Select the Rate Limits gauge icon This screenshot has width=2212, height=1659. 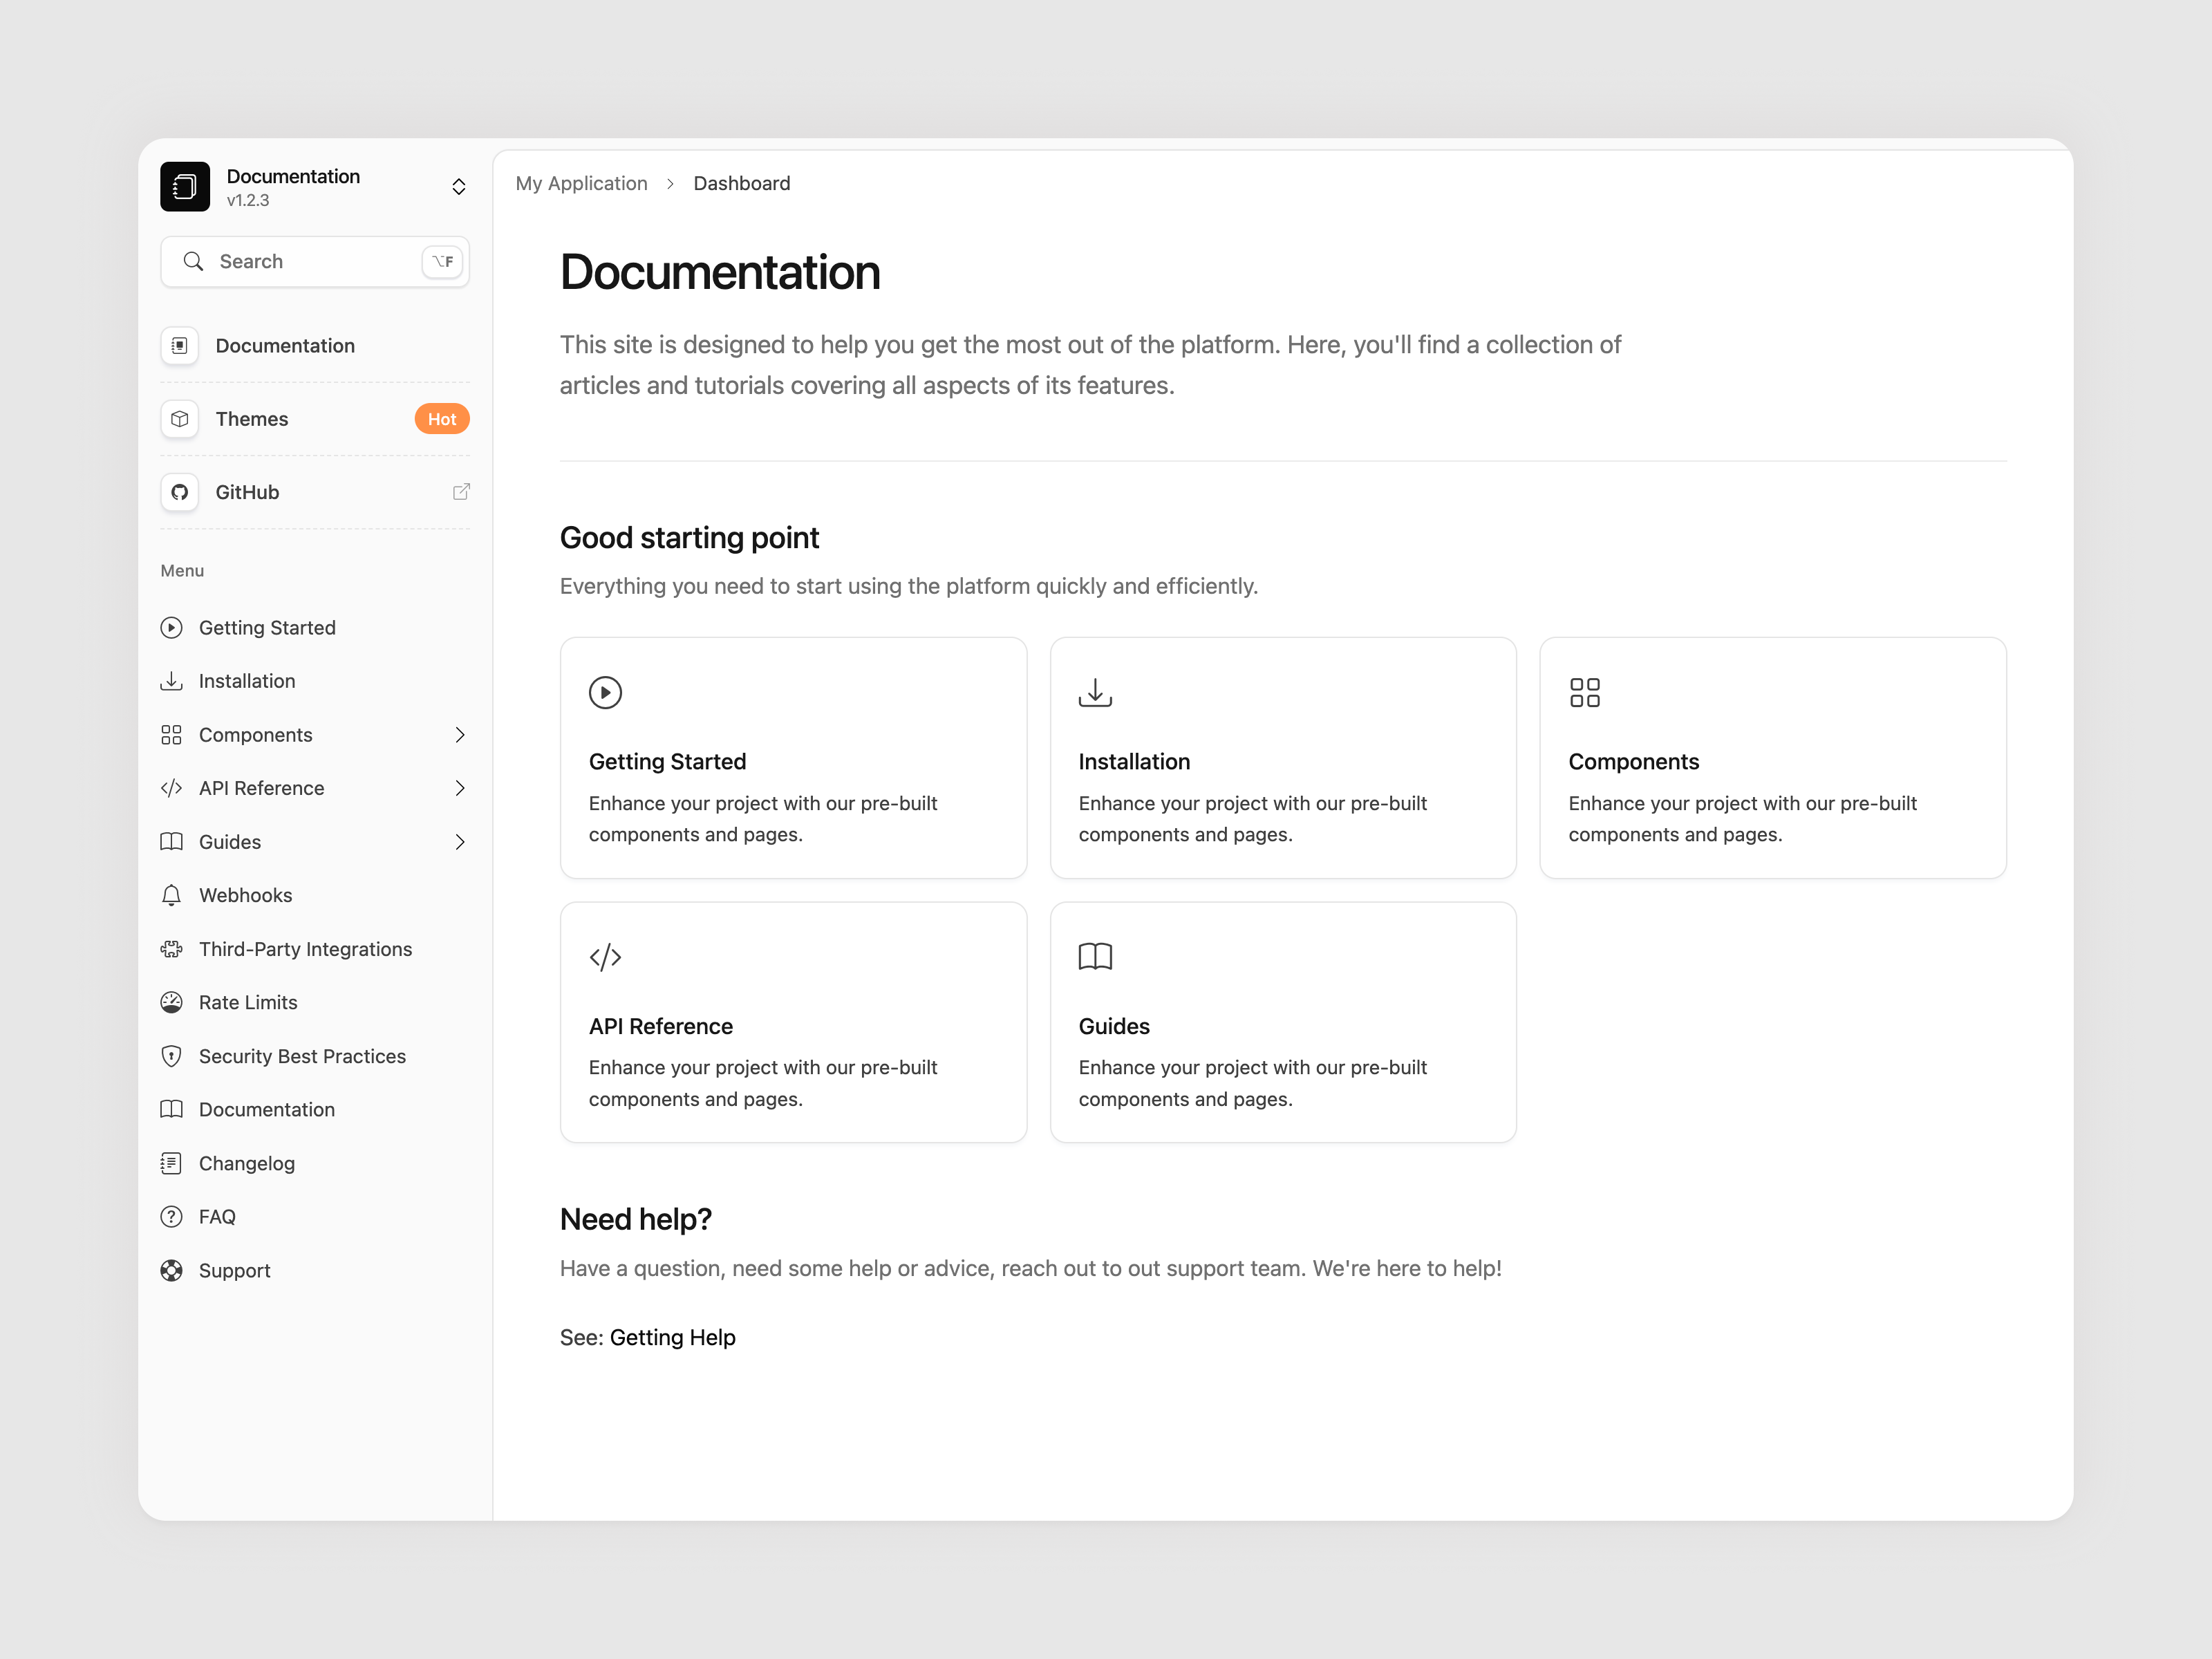(172, 1001)
